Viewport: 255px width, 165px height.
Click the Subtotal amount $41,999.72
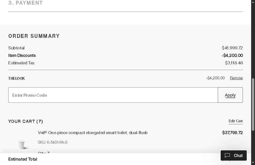point(232,48)
